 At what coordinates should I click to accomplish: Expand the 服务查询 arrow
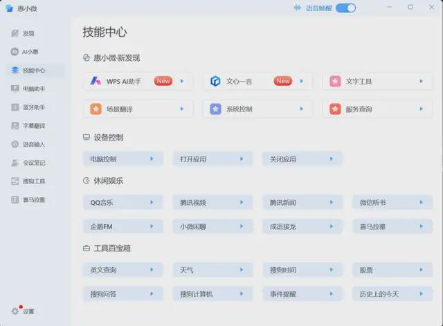coord(422,109)
